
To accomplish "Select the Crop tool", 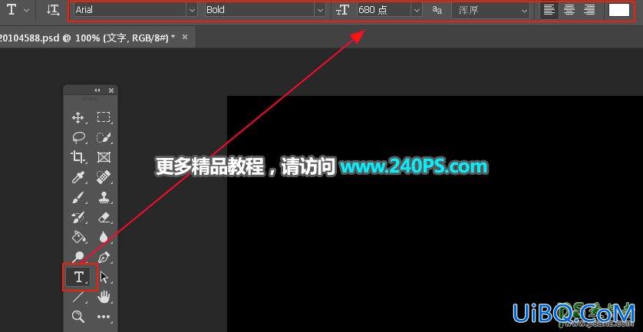I will pos(78,156).
